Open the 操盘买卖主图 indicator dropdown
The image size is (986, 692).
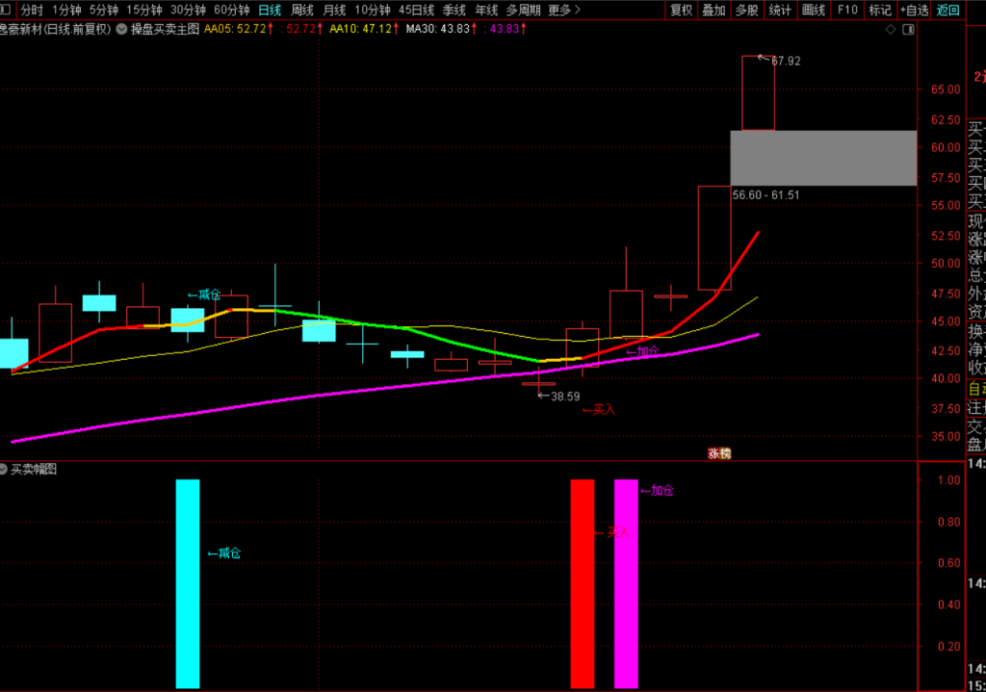click(121, 29)
